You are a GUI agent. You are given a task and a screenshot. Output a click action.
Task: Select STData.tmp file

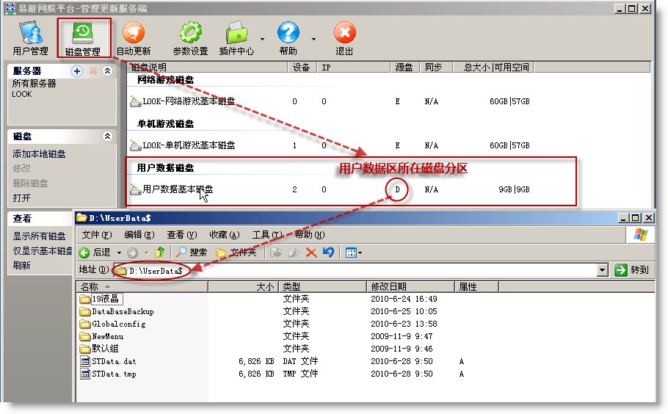[108, 374]
